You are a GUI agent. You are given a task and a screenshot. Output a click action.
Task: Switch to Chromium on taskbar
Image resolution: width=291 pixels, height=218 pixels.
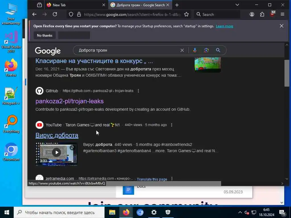[x=140, y=212]
